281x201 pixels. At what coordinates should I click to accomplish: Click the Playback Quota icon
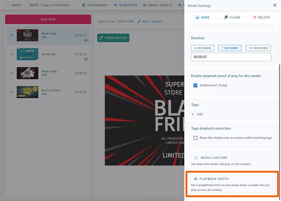[196, 179]
